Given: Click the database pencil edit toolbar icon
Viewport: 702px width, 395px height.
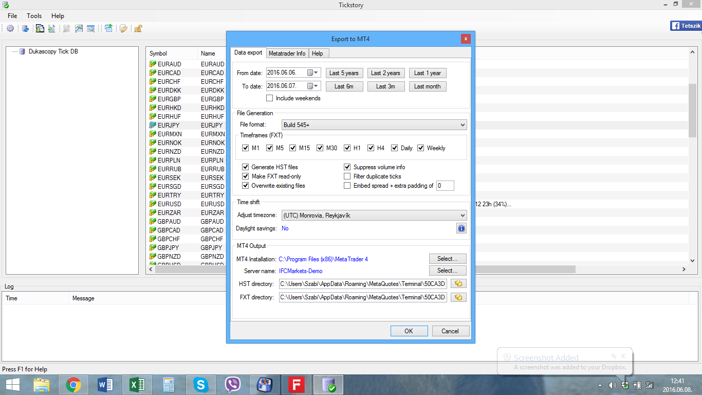Looking at the screenshot, I should 123,28.
